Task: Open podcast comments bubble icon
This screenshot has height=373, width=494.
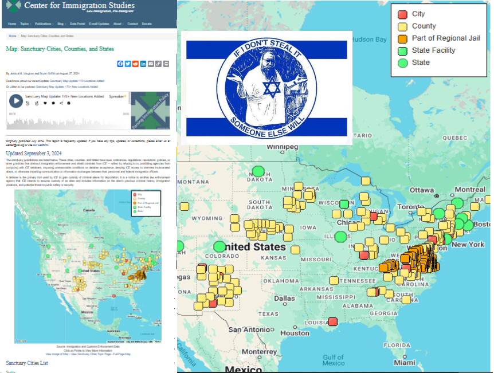Action: pos(53,103)
